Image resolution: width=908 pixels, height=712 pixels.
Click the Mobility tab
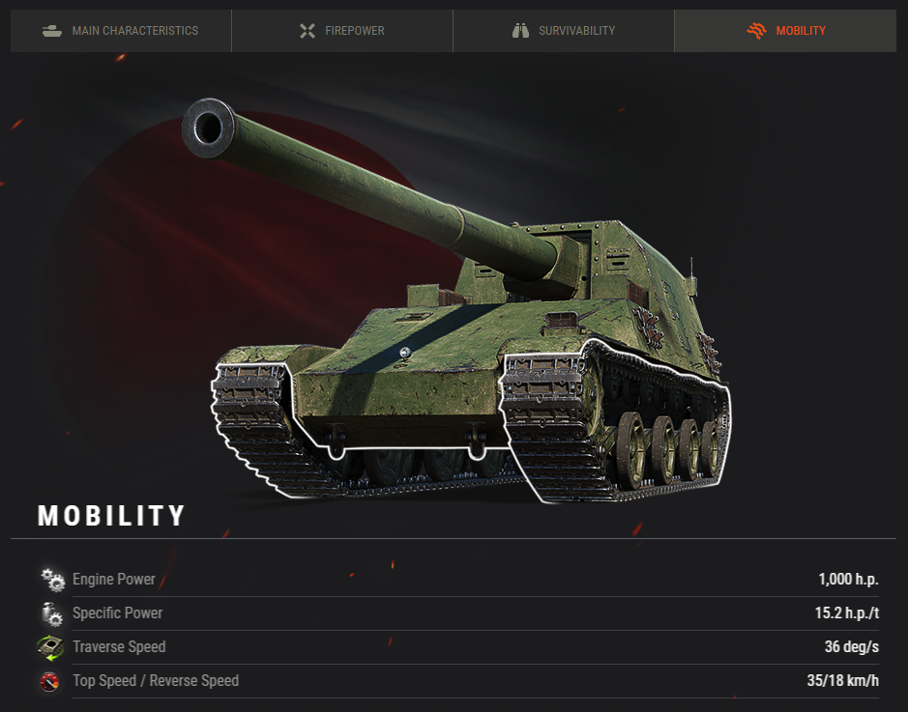click(x=785, y=31)
